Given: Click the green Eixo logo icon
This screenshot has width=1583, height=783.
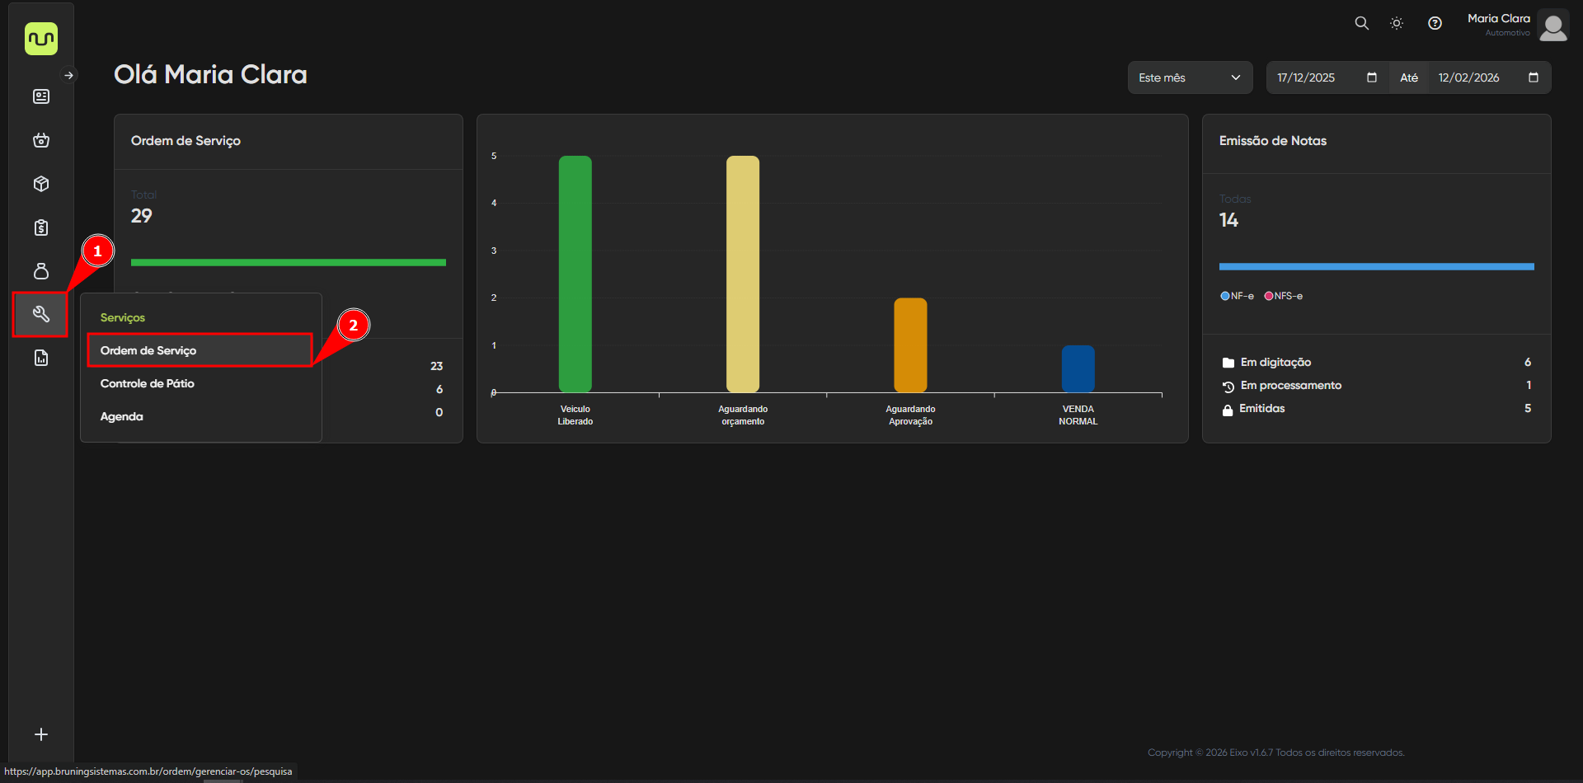Looking at the screenshot, I should pos(41,39).
